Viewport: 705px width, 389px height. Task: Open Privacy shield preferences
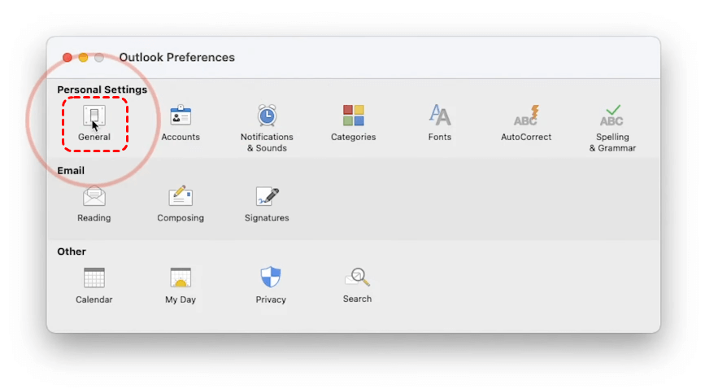pyautogui.click(x=271, y=278)
